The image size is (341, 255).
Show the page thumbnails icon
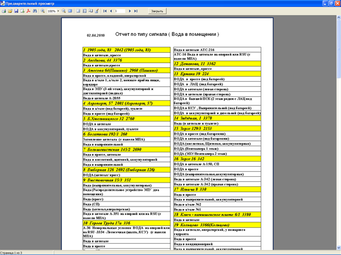85,11
